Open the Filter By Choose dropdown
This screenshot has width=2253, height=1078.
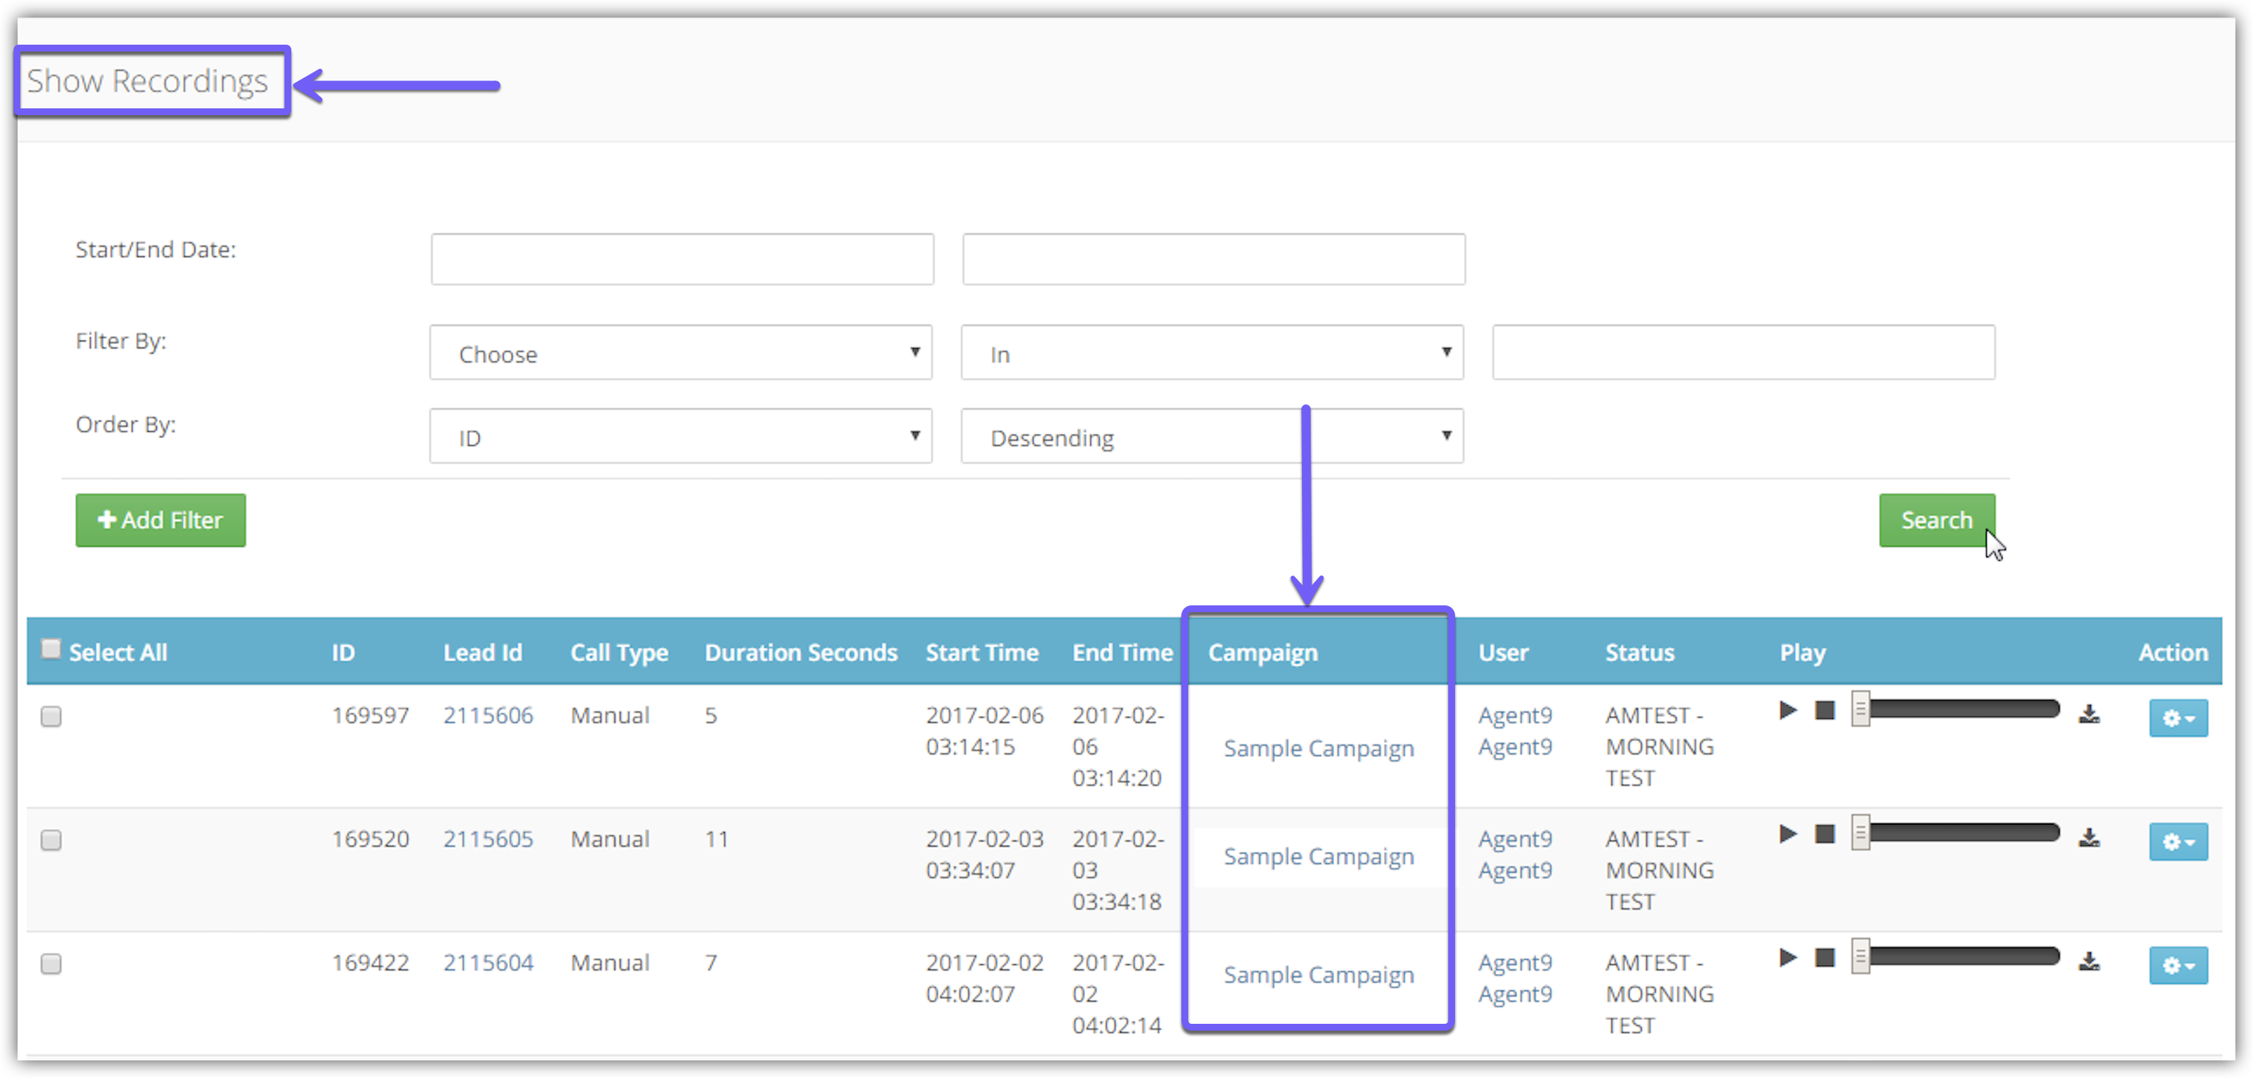pos(681,352)
